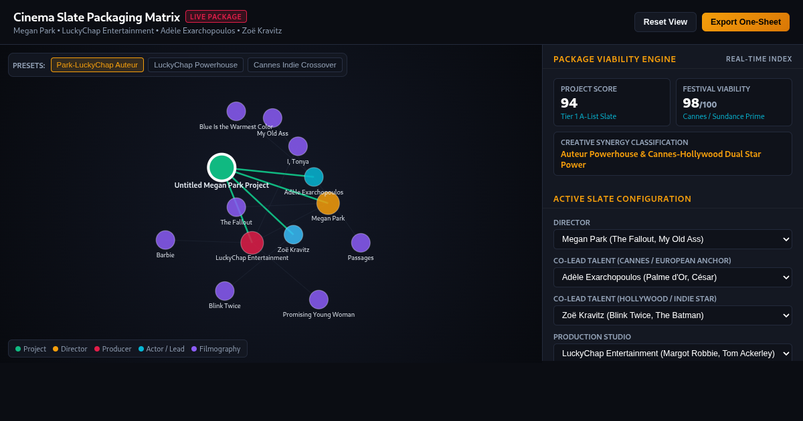Open the Director dropdown
The width and height of the screenshot is (803, 421).
click(x=673, y=239)
